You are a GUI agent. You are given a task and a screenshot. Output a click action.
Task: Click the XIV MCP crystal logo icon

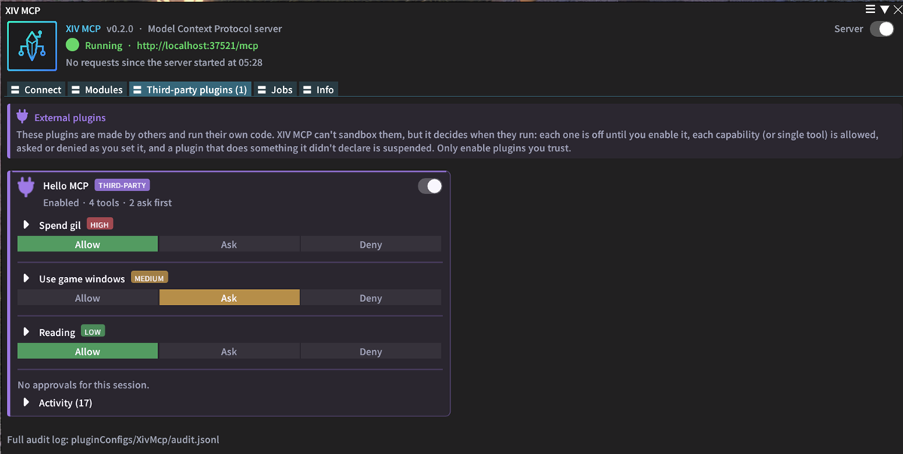click(x=32, y=46)
